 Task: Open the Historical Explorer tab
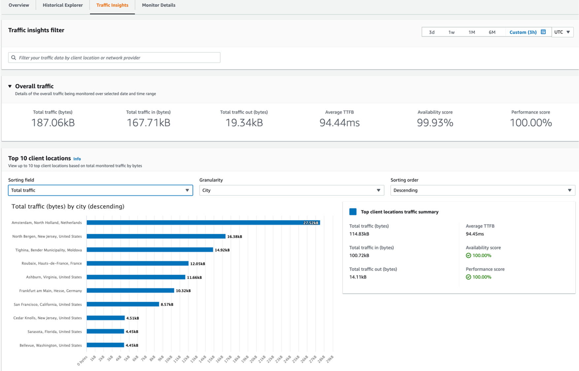click(63, 5)
